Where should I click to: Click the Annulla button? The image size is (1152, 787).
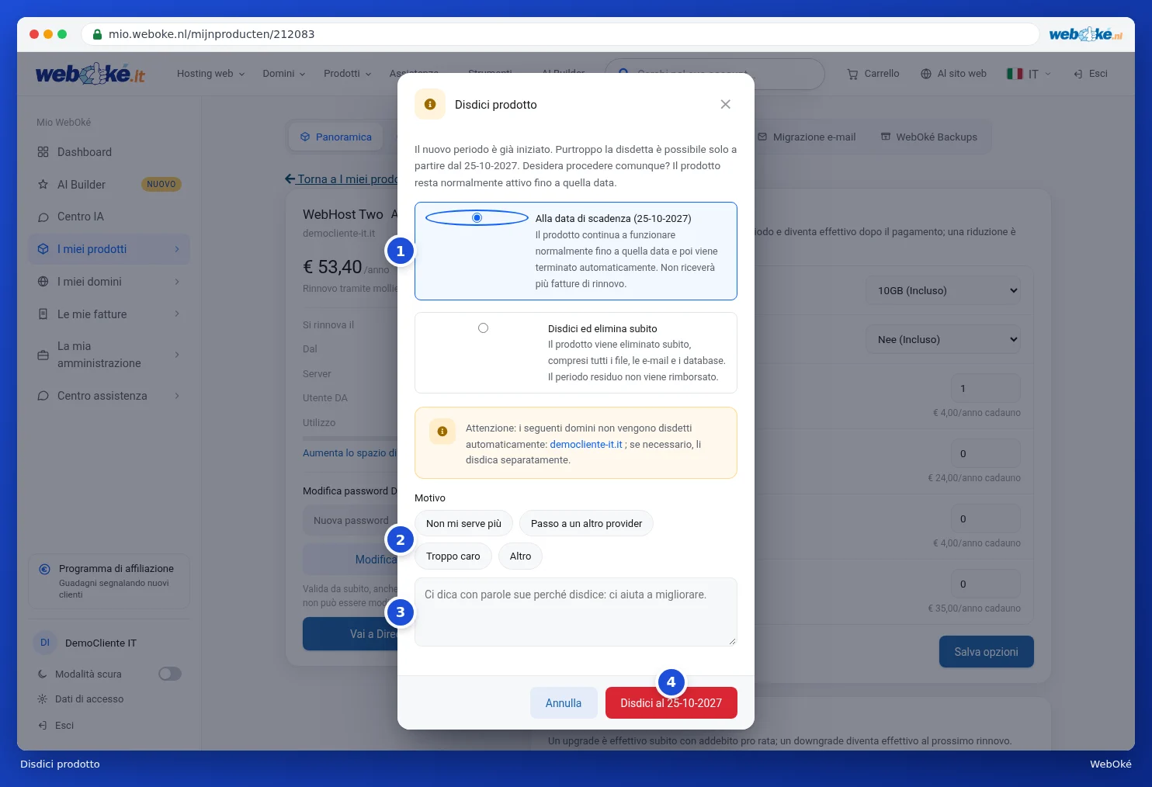(564, 703)
